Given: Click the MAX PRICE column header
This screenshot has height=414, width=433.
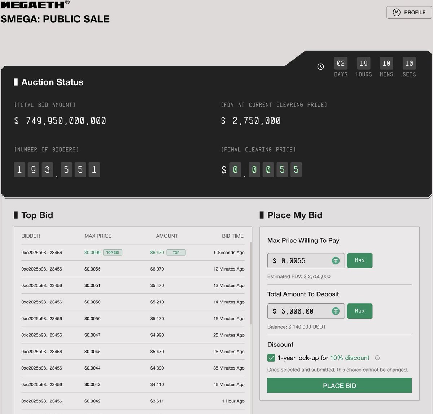Looking at the screenshot, I should tap(98, 236).
